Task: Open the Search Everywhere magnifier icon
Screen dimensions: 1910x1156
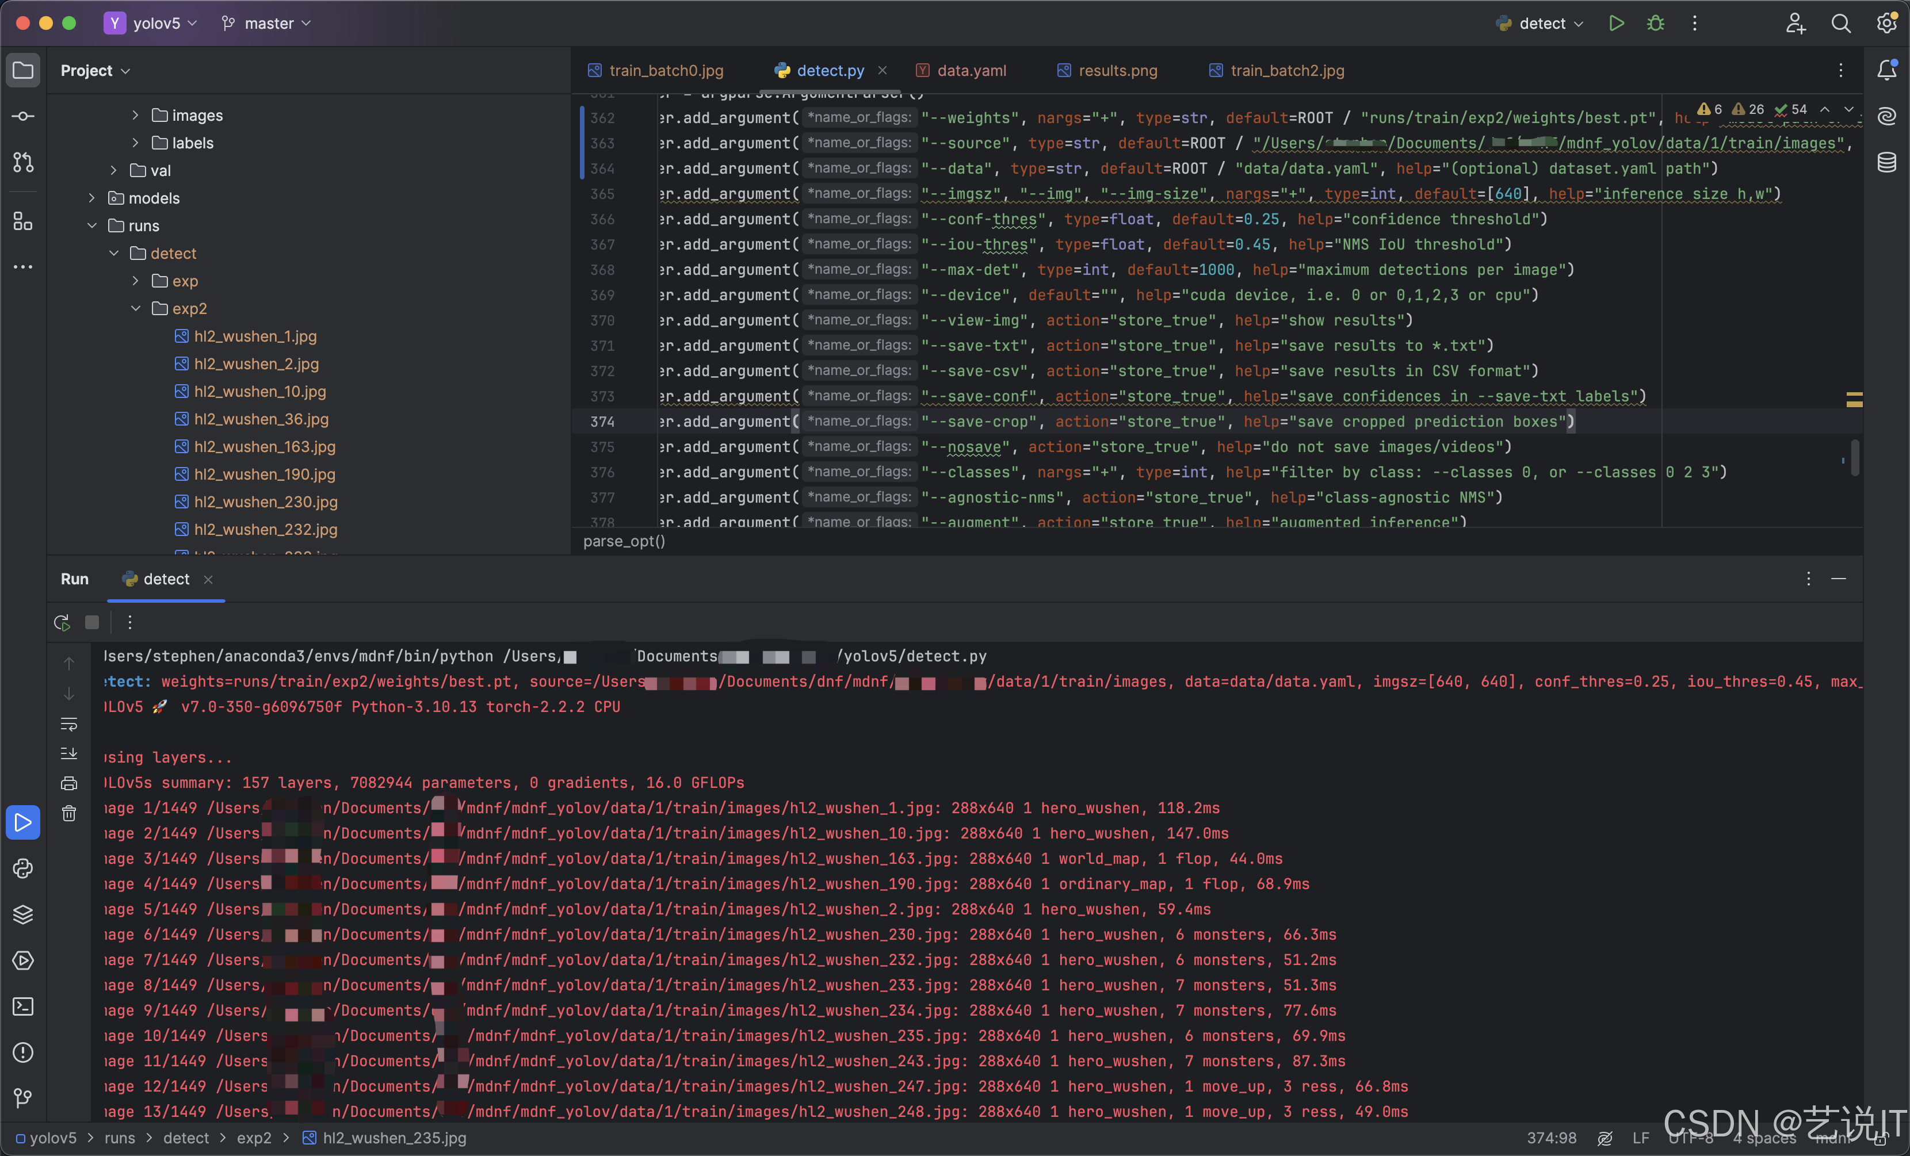Action: 1840,23
